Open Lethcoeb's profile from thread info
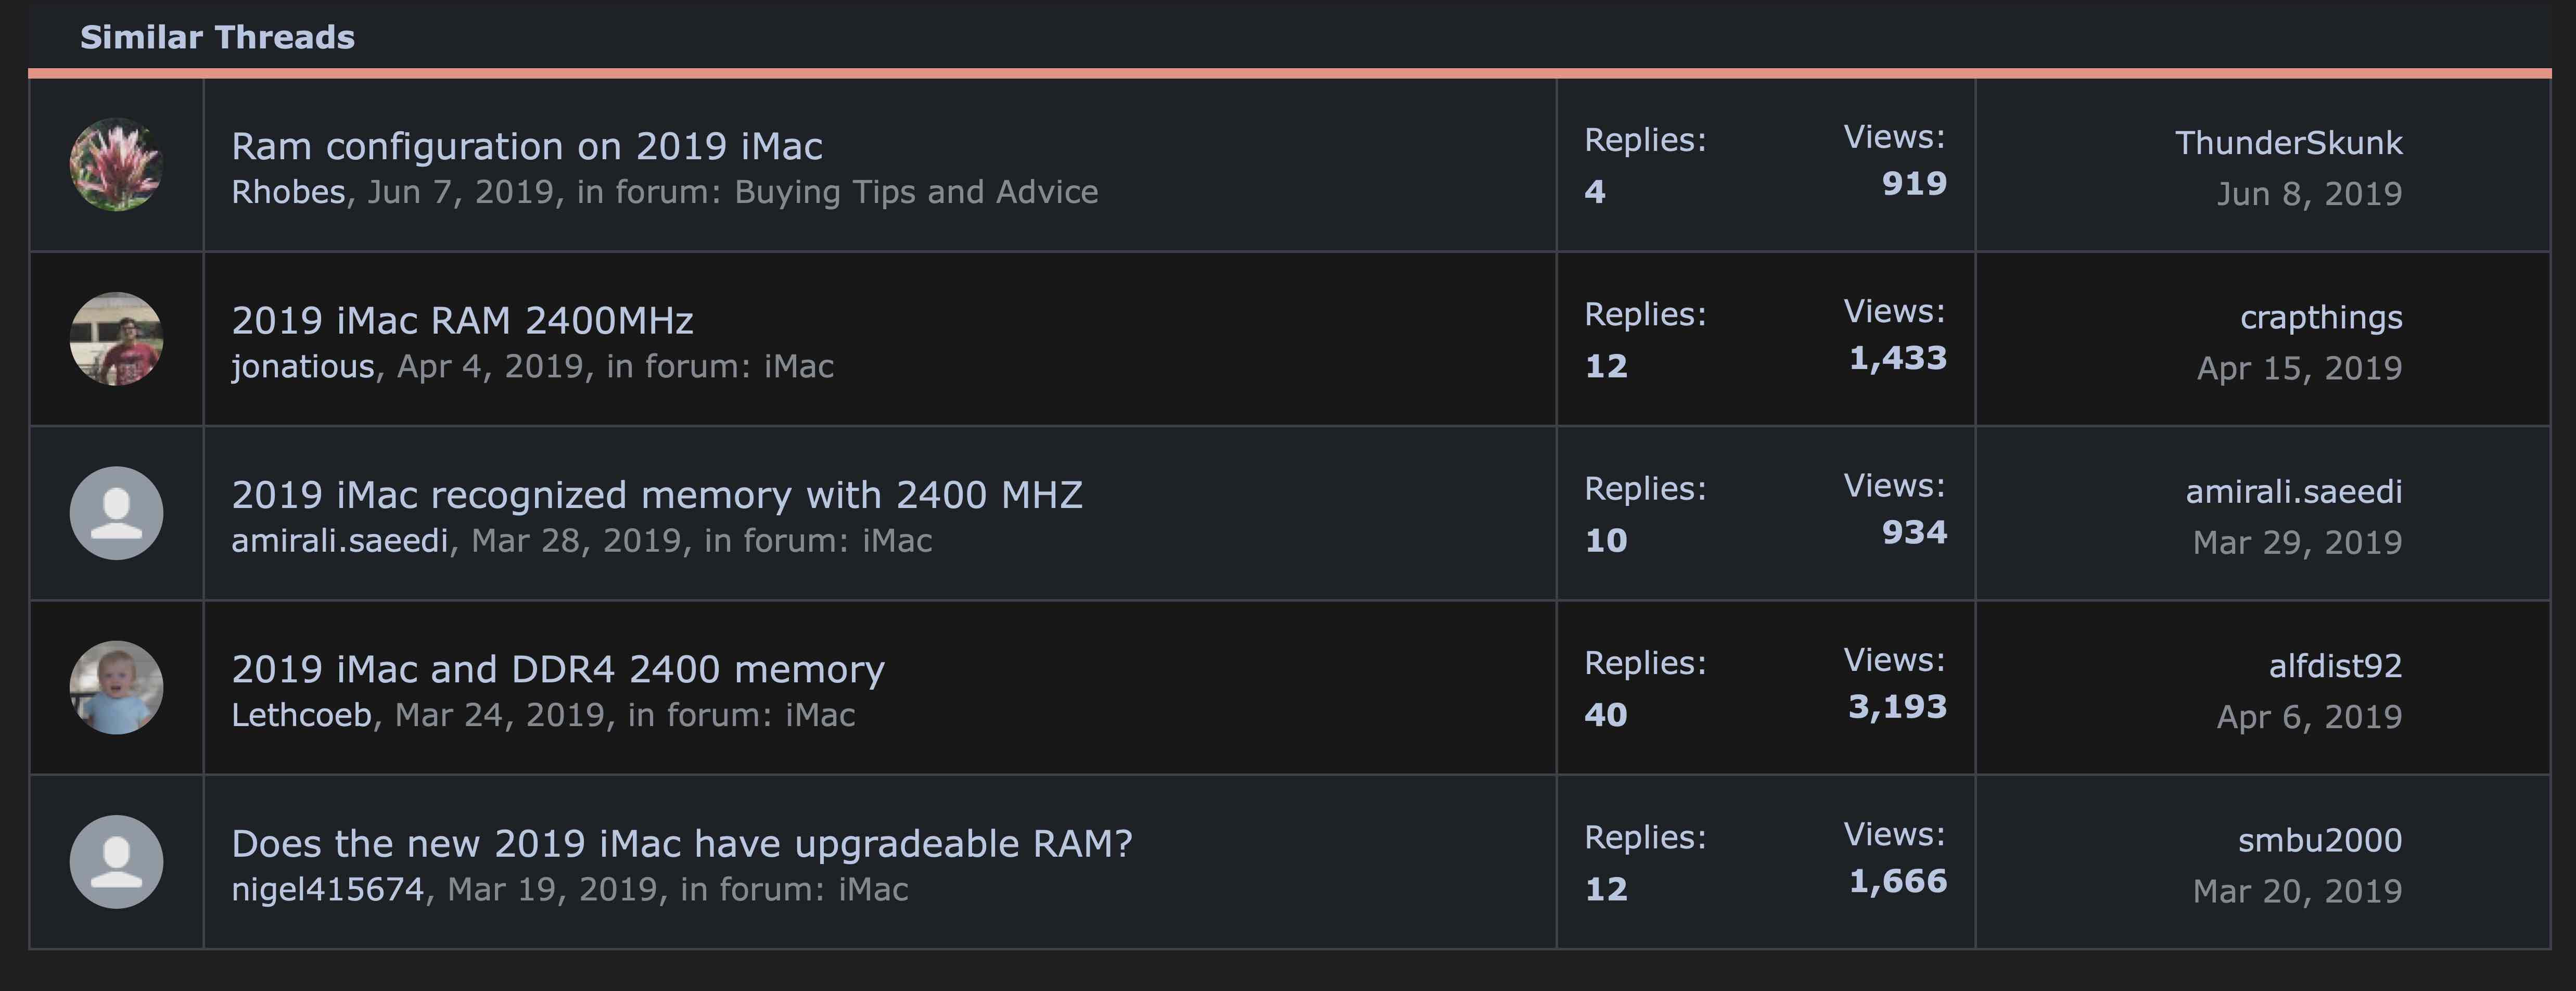The height and width of the screenshot is (991, 2576). pos(301,715)
